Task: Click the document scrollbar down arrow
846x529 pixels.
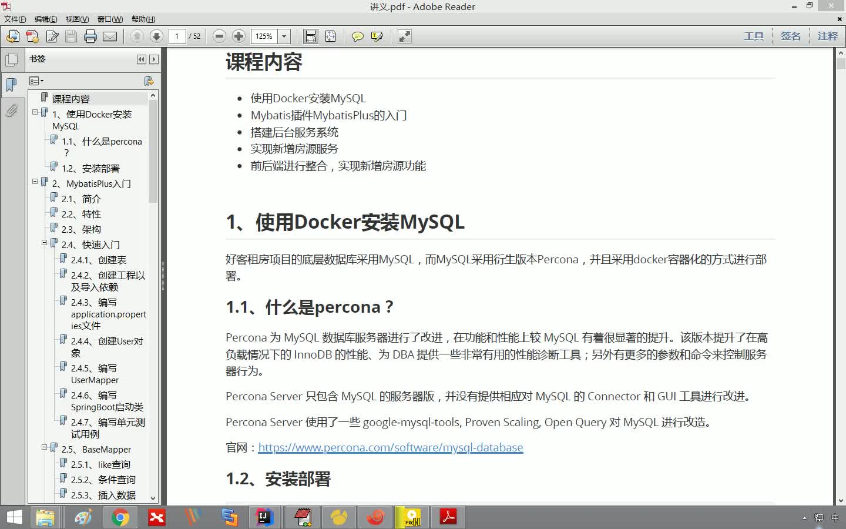Action: (841, 501)
